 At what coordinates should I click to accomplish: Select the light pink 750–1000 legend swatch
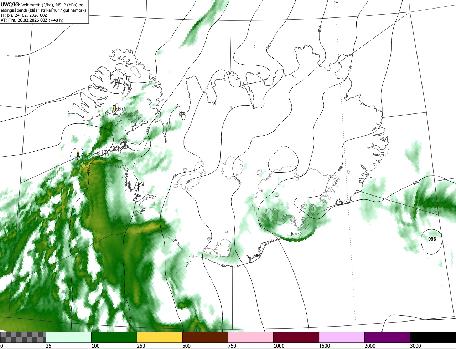tap(251, 337)
